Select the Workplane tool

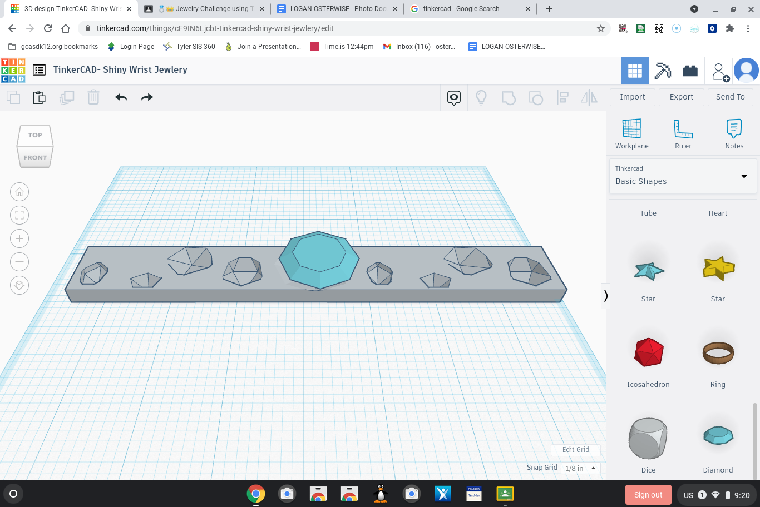click(x=631, y=134)
